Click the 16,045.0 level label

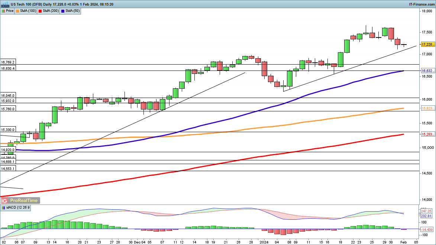click(8, 95)
